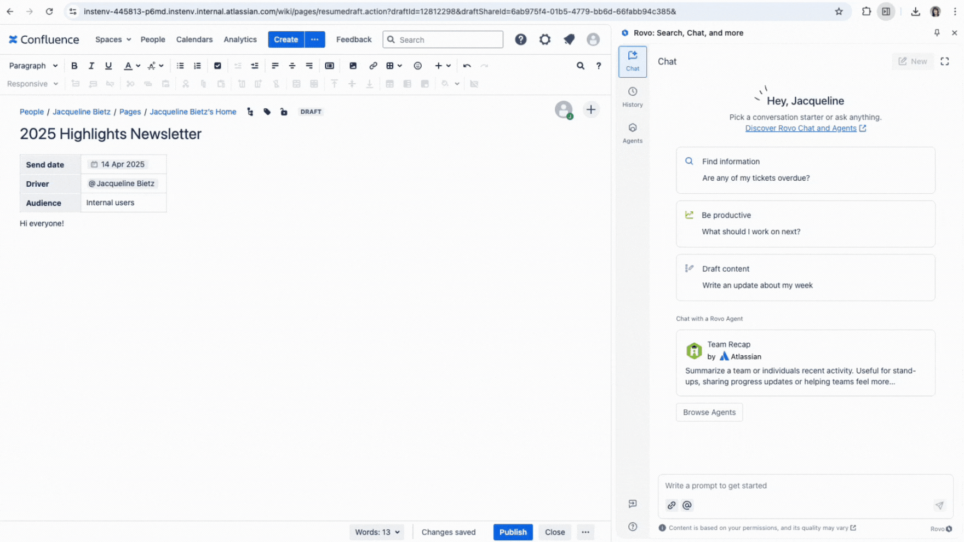View page labels via the tag icon
The height and width of the screenshot is (542, 964).
click(267, 112)
